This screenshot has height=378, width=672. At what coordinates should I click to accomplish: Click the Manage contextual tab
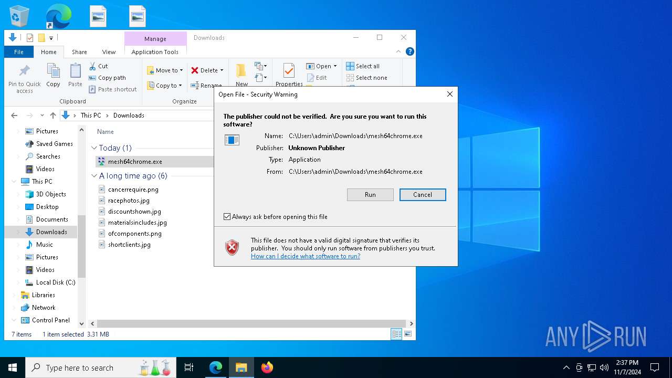(x=155, y=39)
